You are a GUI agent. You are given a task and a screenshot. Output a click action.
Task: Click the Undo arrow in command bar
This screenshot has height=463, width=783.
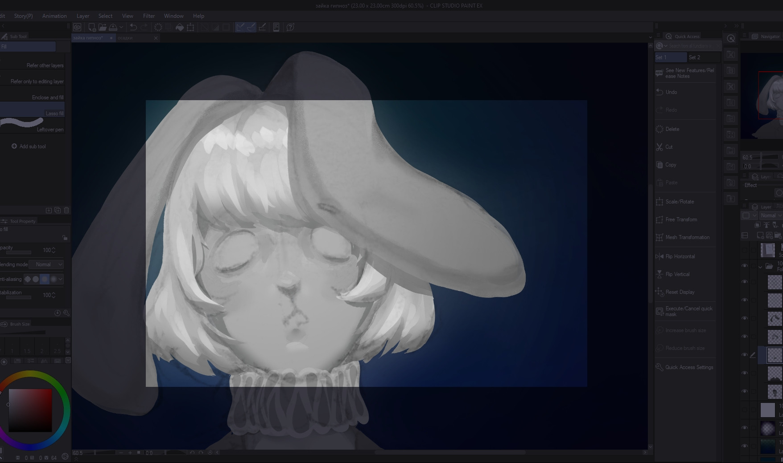coord(133,27)
